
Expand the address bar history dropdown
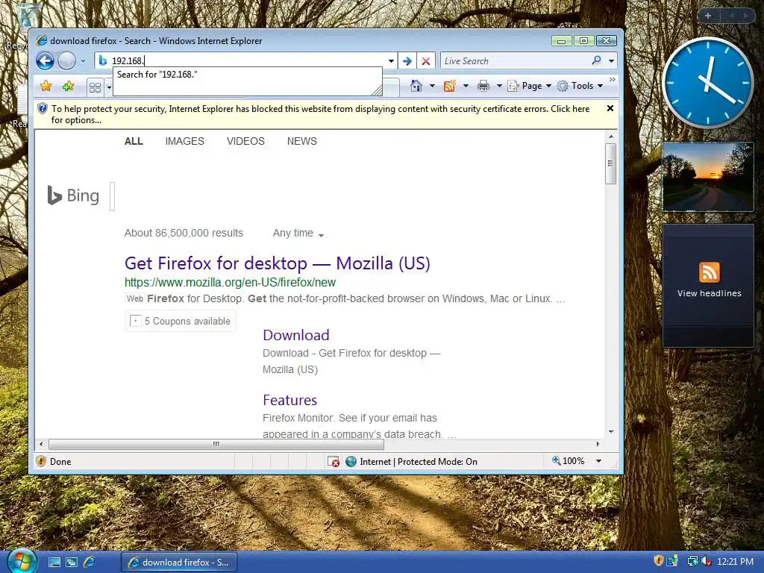[x=391, y=61]
